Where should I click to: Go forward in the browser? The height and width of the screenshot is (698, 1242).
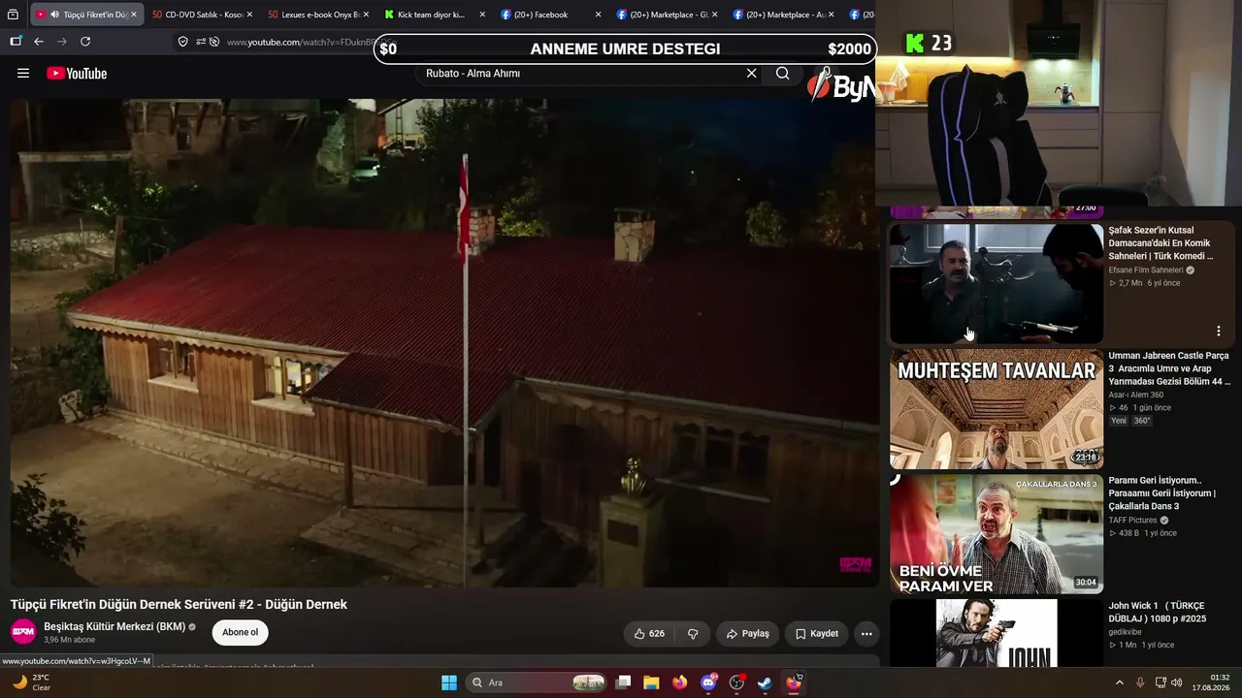62,42
